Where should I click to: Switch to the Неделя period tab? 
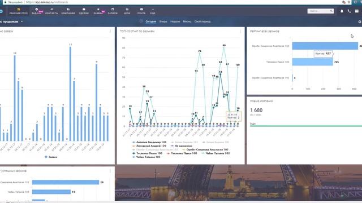[175, 21]
